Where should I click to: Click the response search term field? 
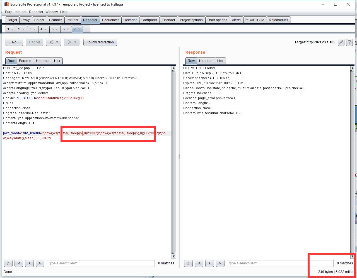pos(280,263)
